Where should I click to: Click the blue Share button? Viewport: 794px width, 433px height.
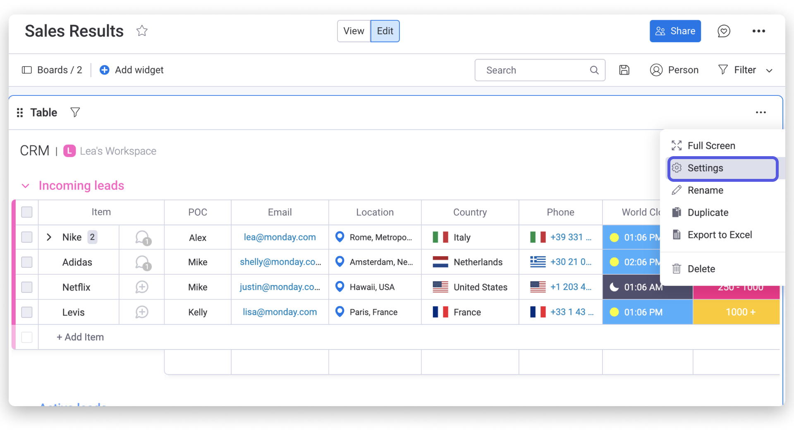click(675, 31)
